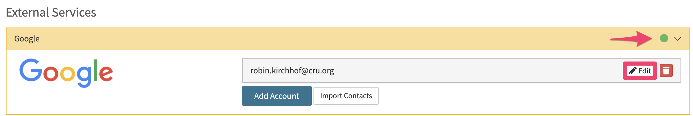Image resolution: width=693 pixels, height=116 pixels.
Task: Click the colorful Google logo
Action: [x=66, y=73]
